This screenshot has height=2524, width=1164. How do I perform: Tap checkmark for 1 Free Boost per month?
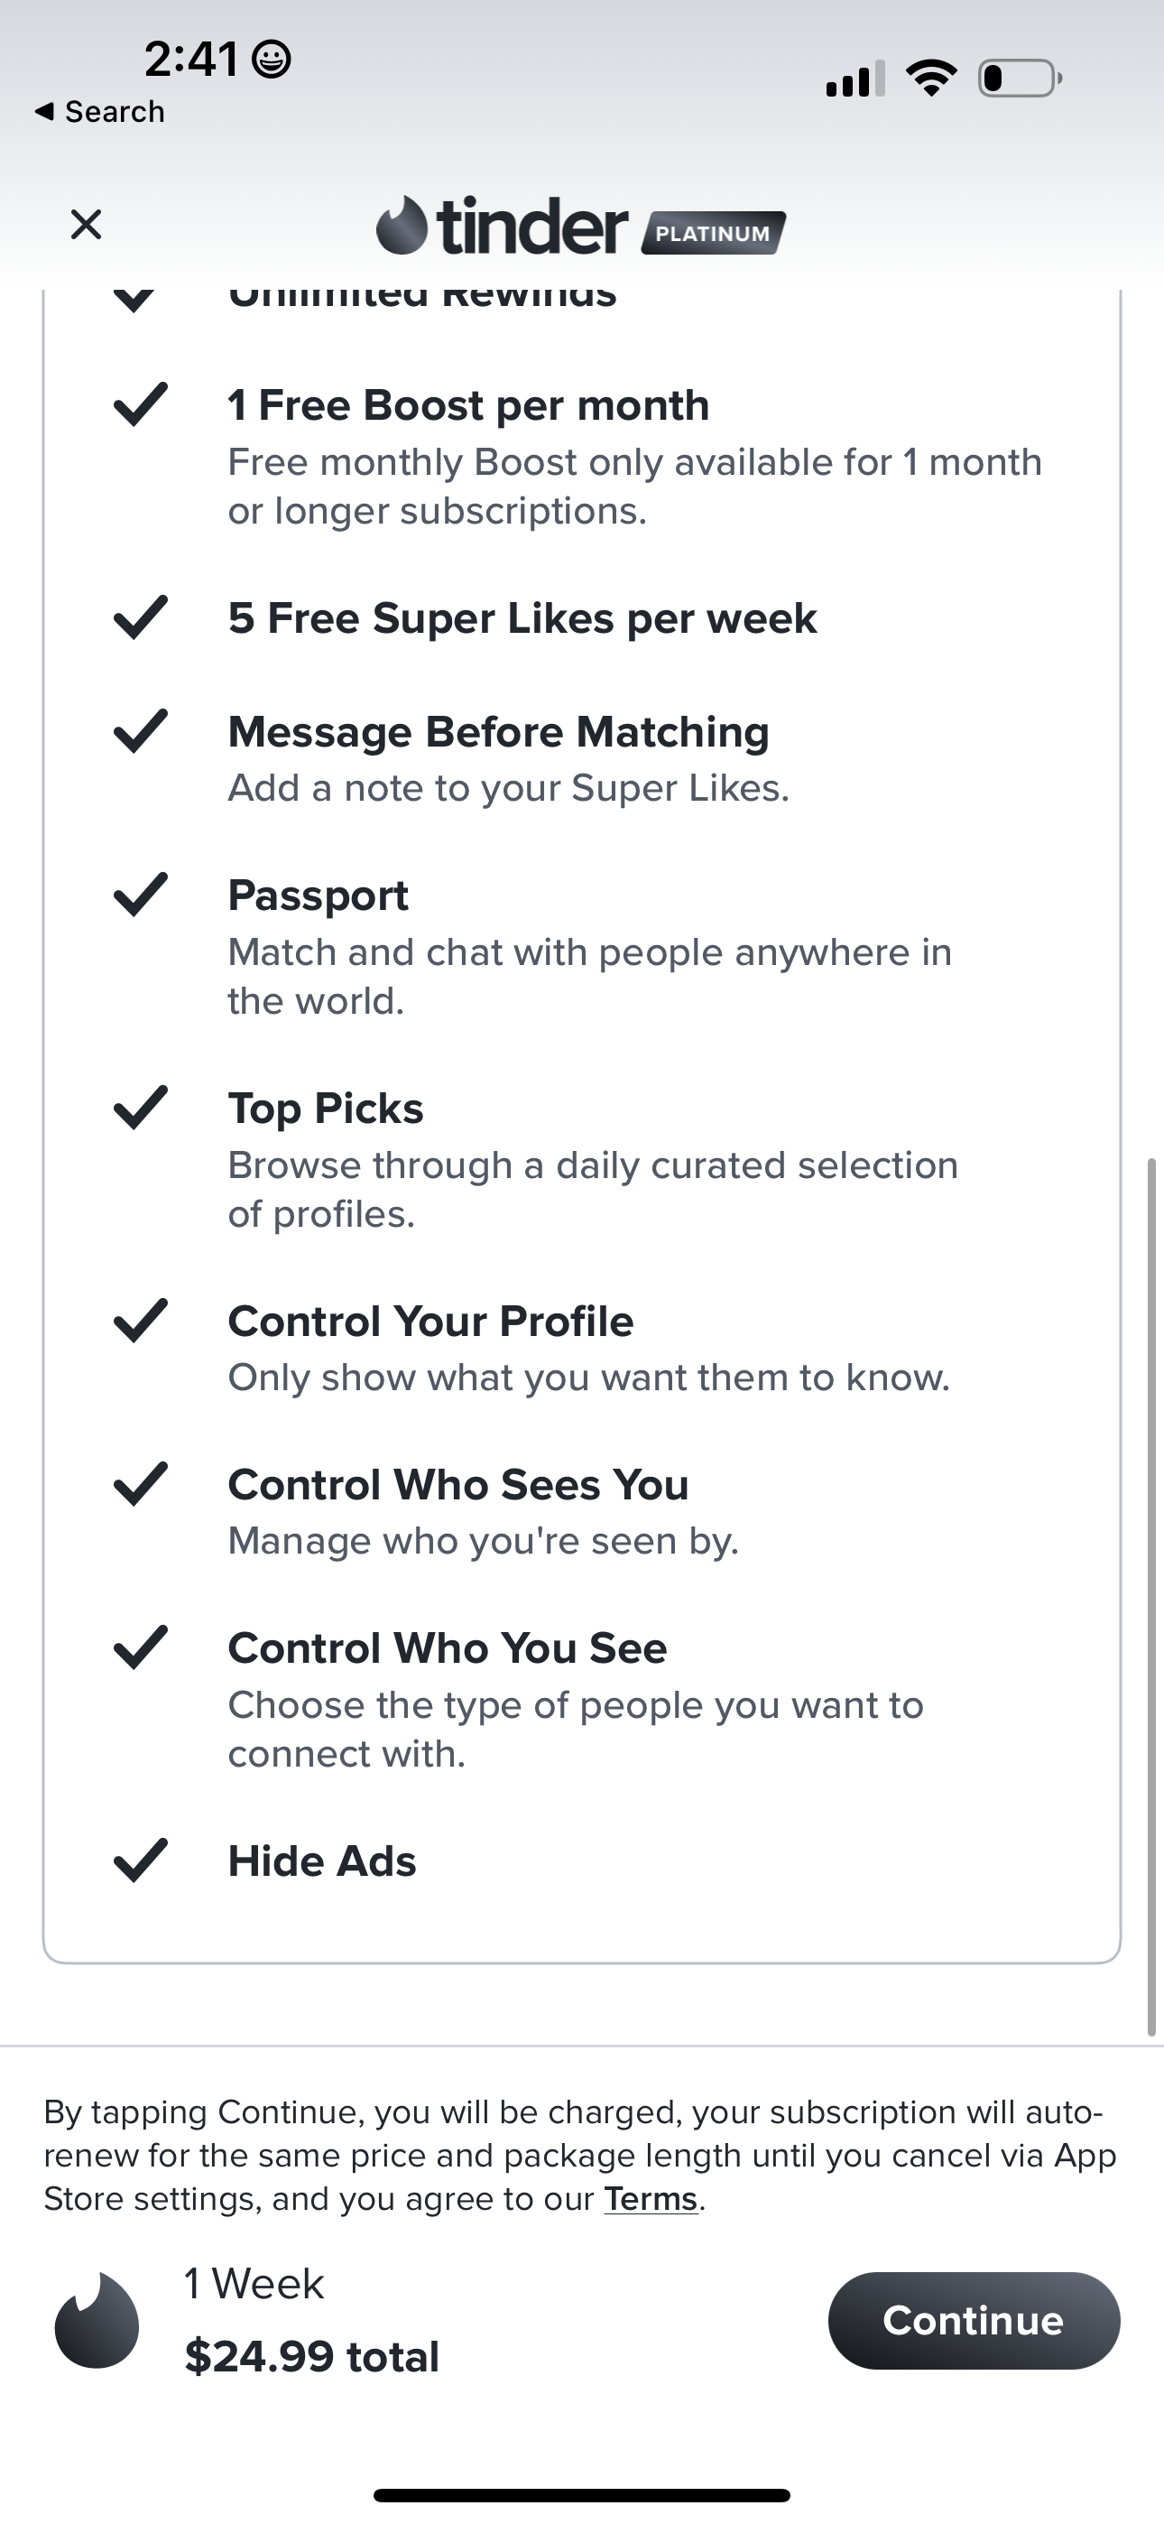140,404
